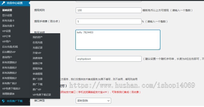The width and height of the screenshot is (204, 107).
Task: Go to 后台赠送VIP
Action: (x=9, y=52)
